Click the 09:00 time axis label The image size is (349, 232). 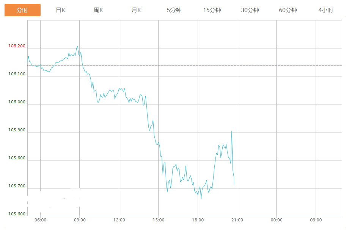[x=79, y=220]
